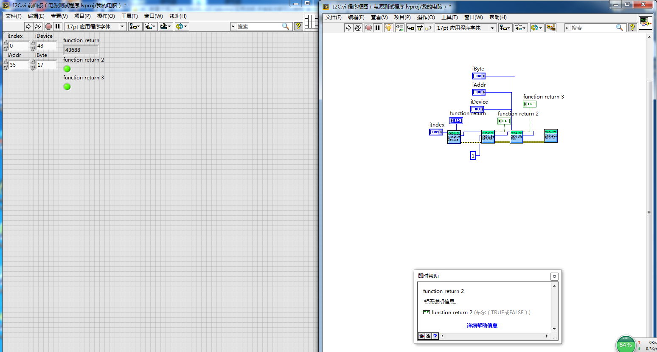This screenshot has width=657, height=352.
Task: Click block diagram search field
Action: tap(592, 28)
